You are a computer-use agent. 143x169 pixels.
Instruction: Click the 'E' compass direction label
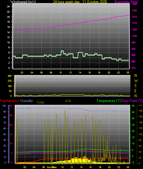coord(135,91)
